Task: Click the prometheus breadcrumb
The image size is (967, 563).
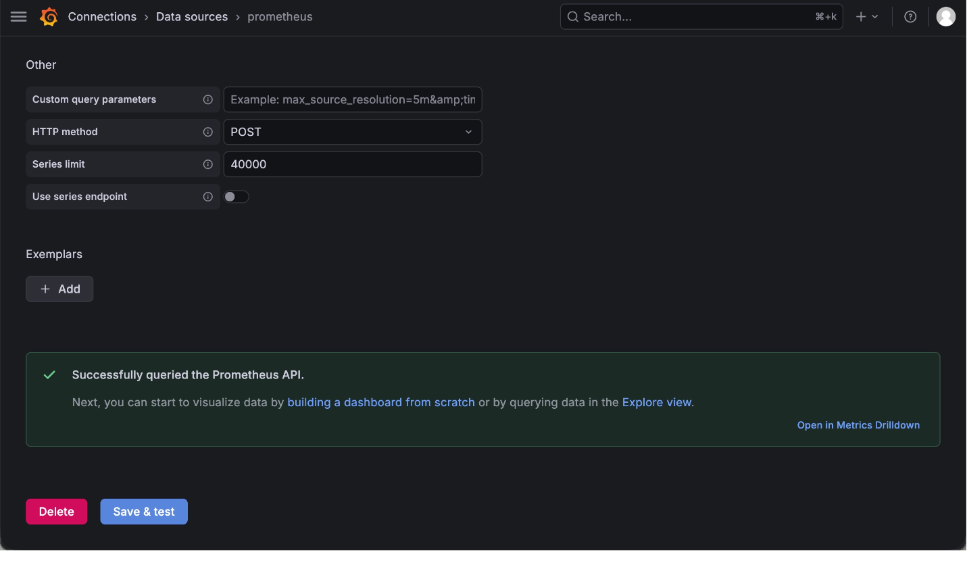Action: (280, 17)
